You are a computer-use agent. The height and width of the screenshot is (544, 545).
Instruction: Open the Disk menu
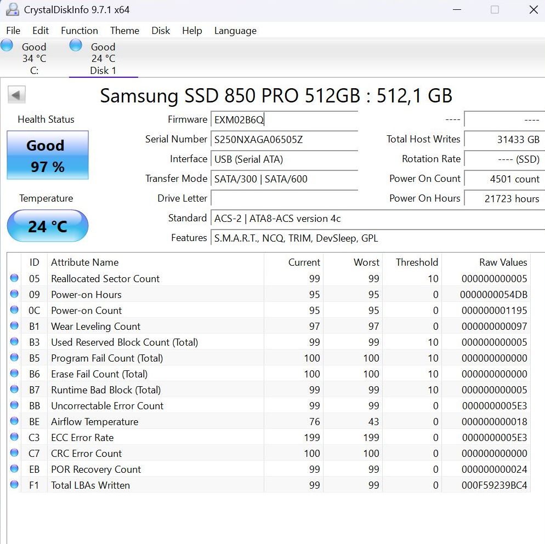point(161,31)
